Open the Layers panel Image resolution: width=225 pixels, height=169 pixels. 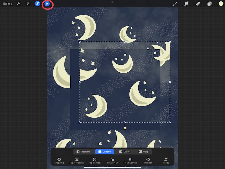209,4
